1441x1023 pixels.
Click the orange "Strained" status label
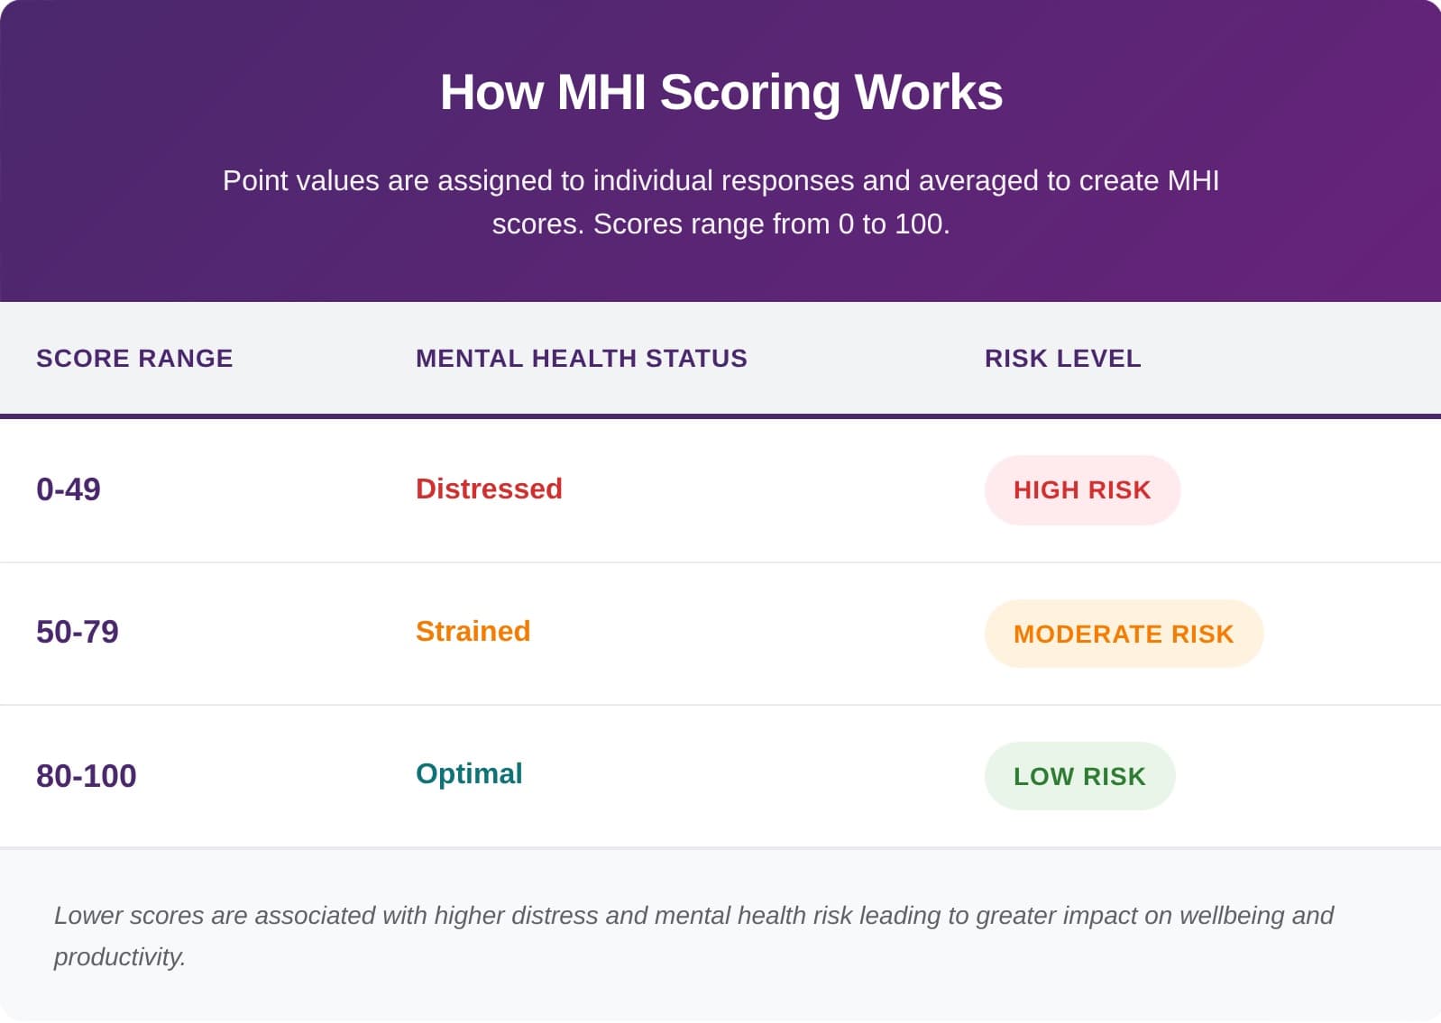[x=473, y=631]
